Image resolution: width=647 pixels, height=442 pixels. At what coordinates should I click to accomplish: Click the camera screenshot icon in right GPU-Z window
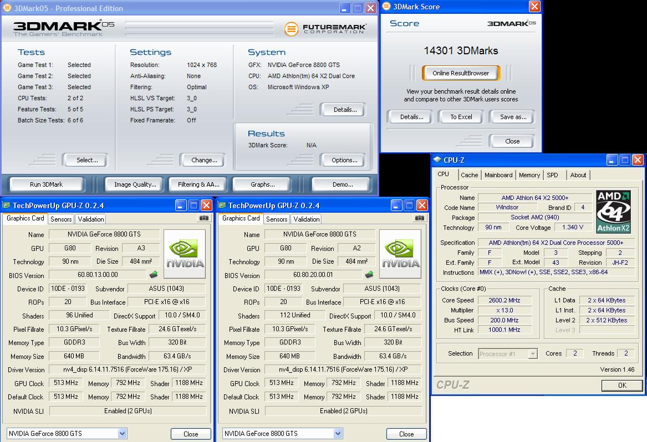(420, 218)
